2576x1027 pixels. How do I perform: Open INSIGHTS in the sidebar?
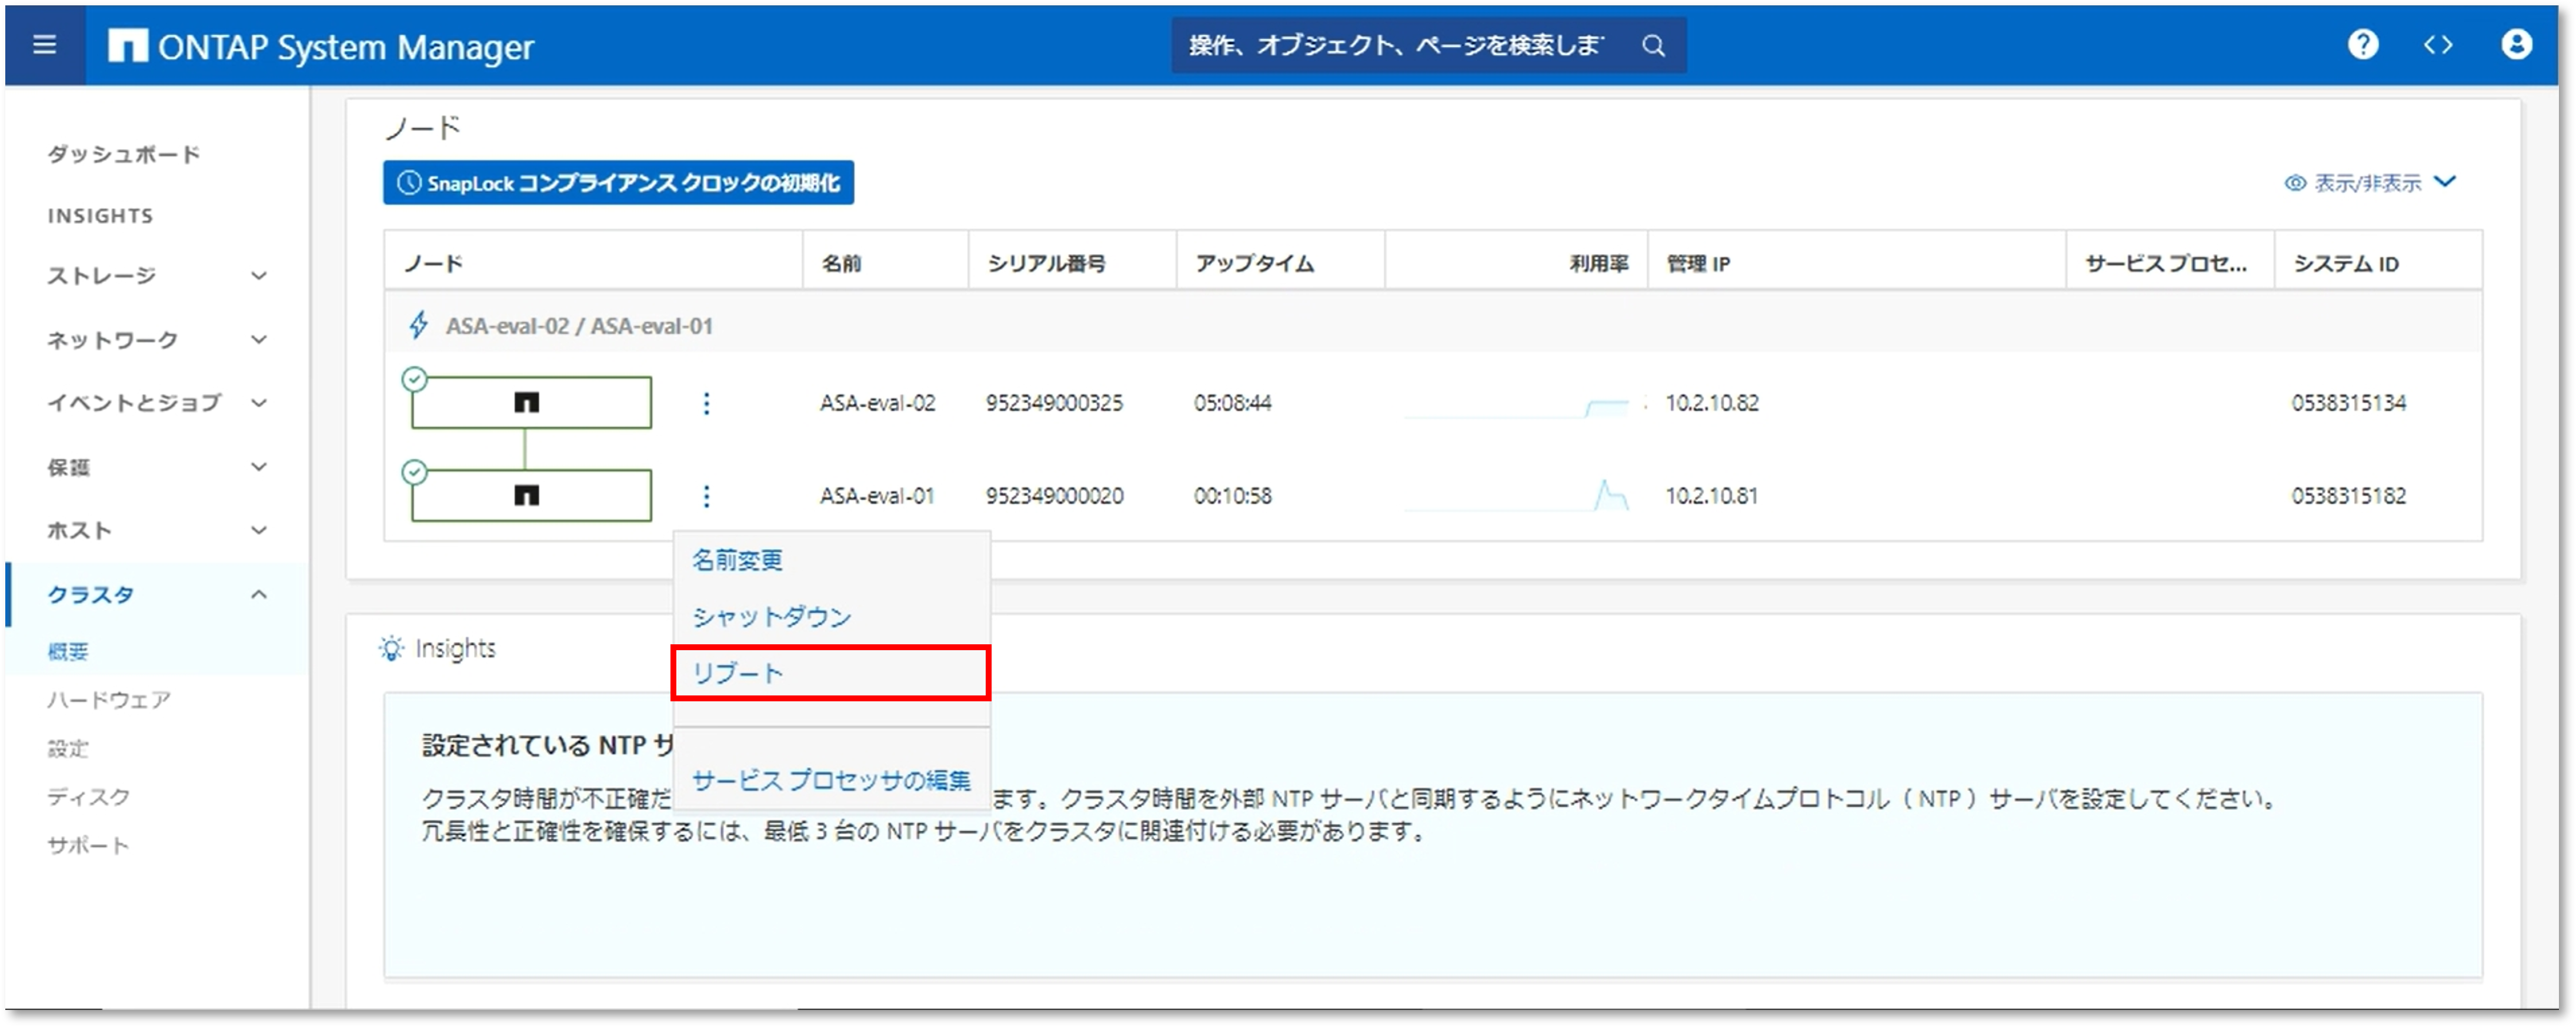pos(100,216)
